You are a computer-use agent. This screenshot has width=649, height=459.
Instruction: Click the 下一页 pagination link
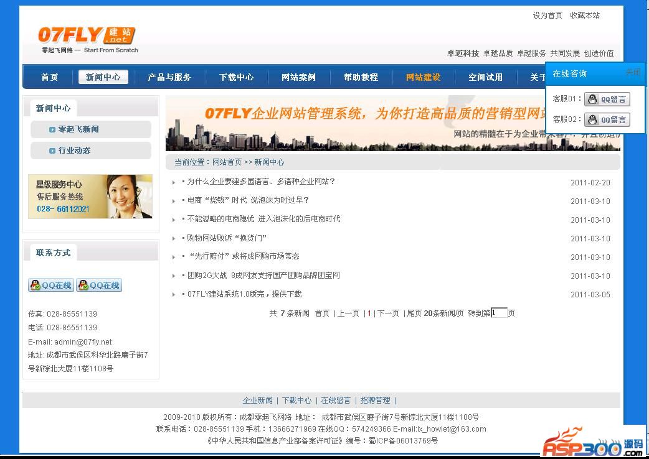tap(388, 313)
